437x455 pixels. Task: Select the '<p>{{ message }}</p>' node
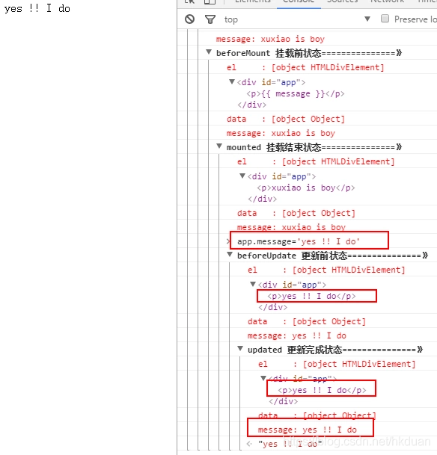pos(296,93)
